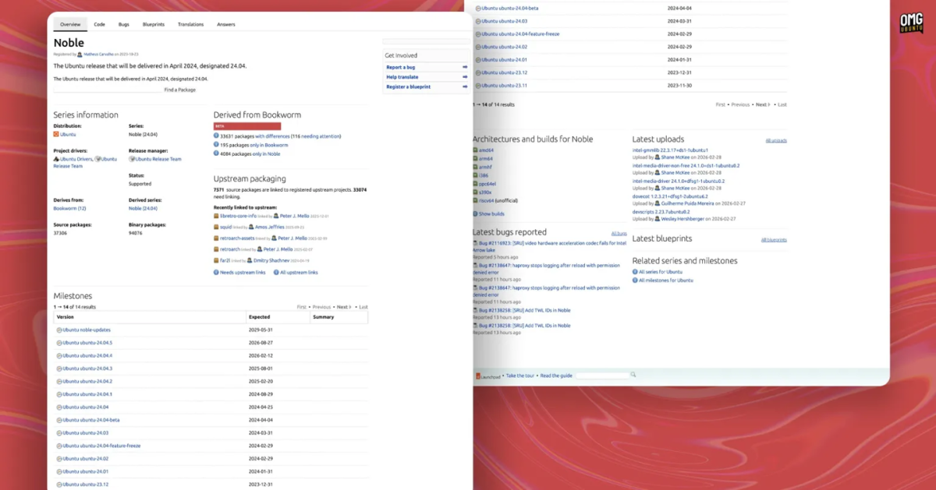Click milestone icon beside Ubuntu noble-updates

(x=59, y=330)
